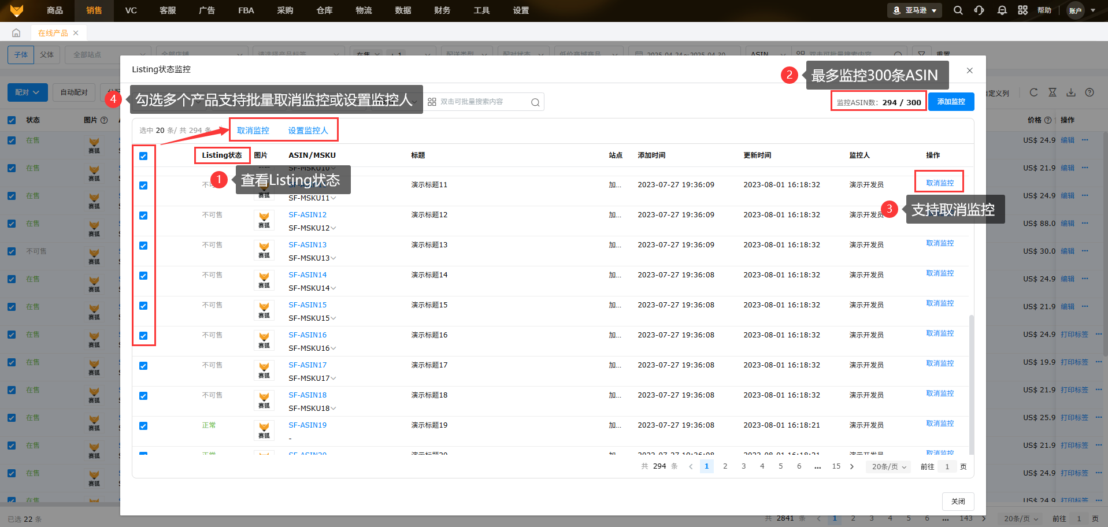The width and height of the screenshot is (1108, 527).
Task: Open the 财务 menu
Action: tap(442, 10)
